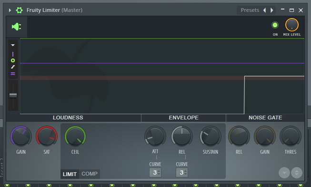Toggle the ON power LED
Viewport: 311px width, 187px height.
click(275, 25)
